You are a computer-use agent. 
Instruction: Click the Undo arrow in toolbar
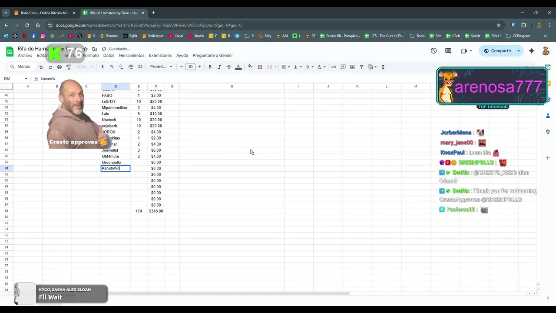click(x=41, y=67)
